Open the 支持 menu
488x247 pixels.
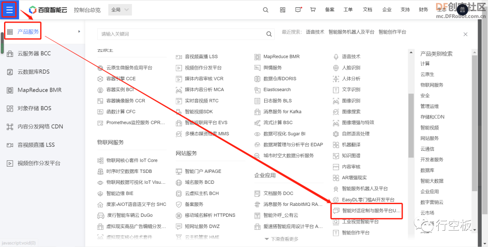click(x=405, y=9)
